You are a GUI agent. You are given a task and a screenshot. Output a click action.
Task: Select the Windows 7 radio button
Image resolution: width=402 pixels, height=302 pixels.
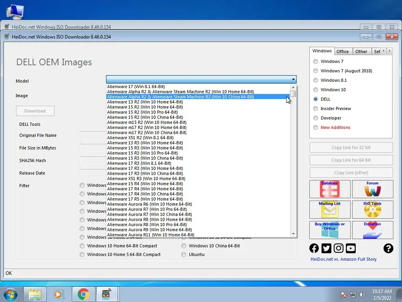[x=316, y=61]
